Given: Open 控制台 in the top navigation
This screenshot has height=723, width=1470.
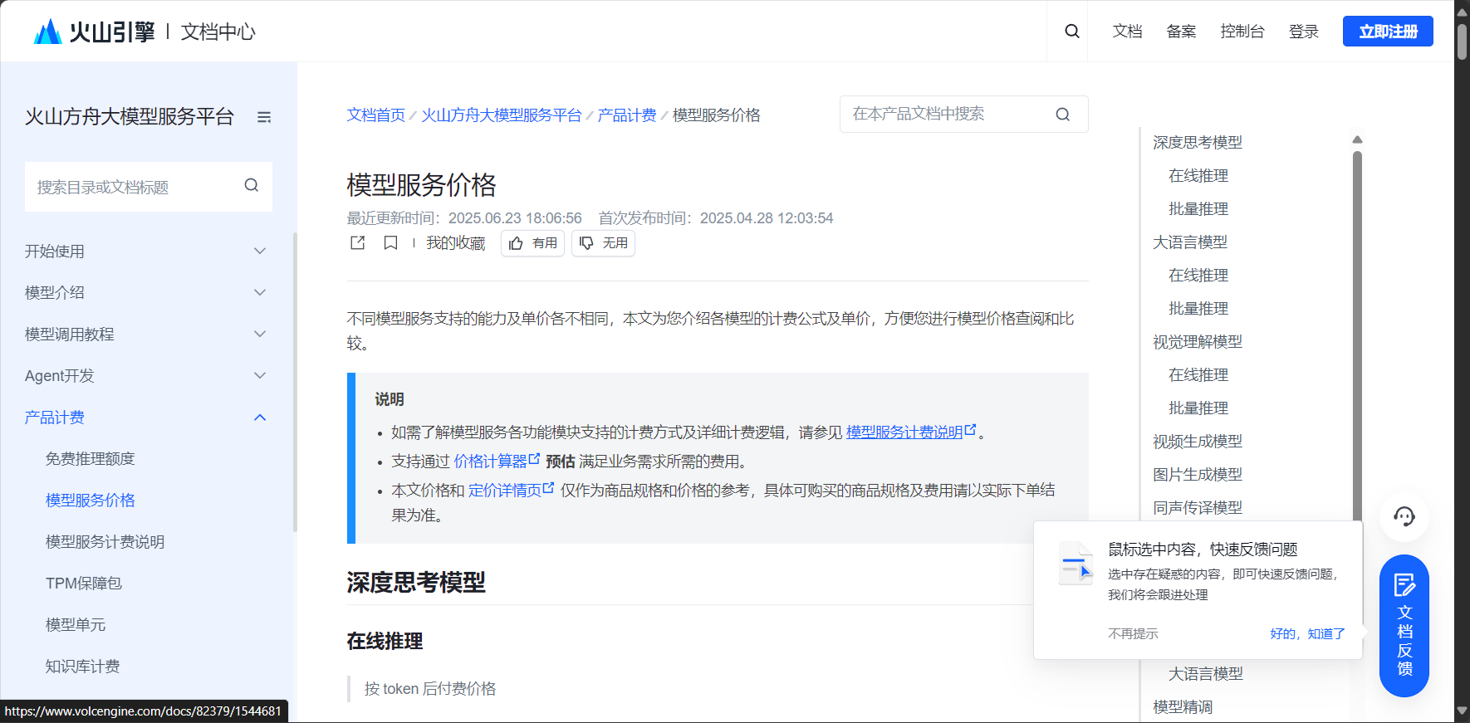Looking at the screenshot, I should (x=1242, y=32).
